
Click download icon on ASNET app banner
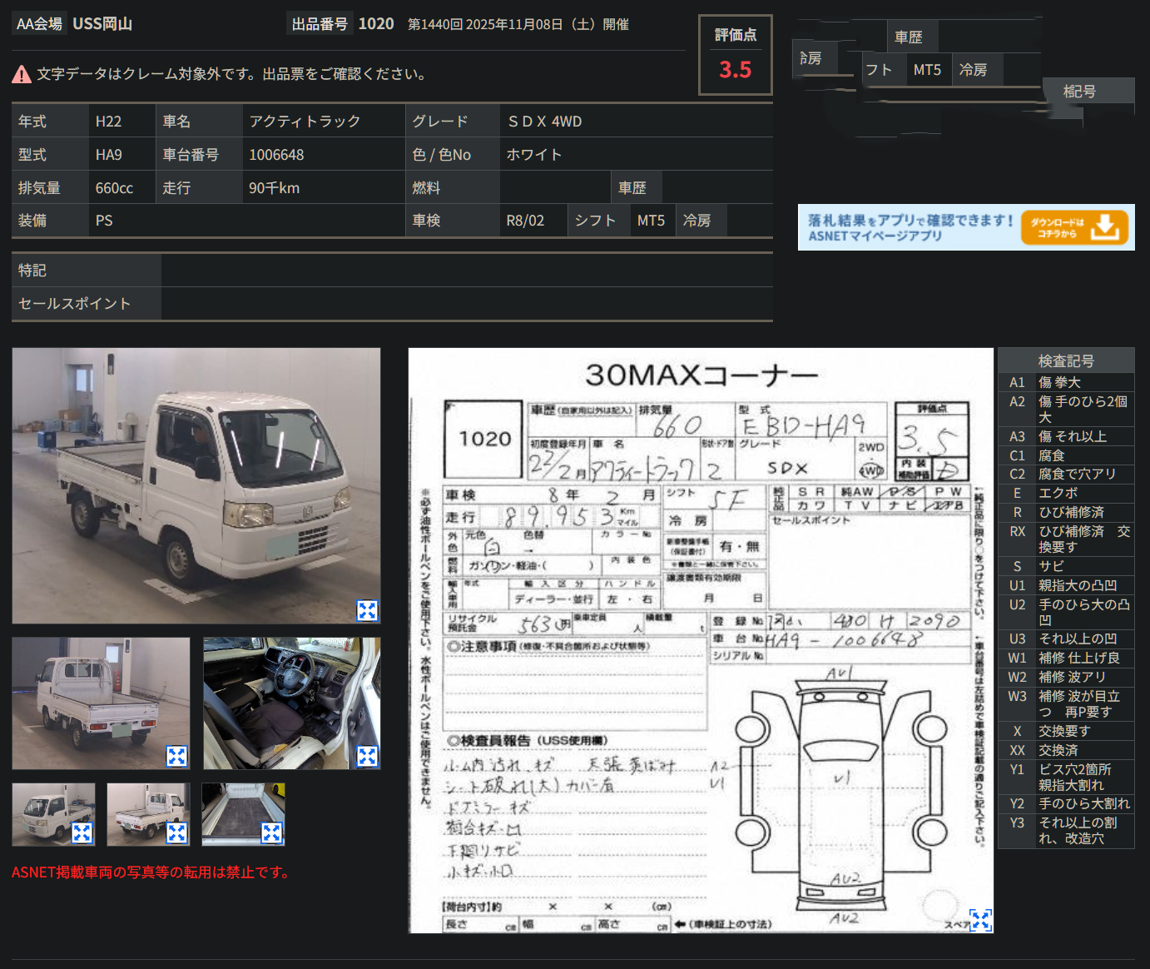1104,226
